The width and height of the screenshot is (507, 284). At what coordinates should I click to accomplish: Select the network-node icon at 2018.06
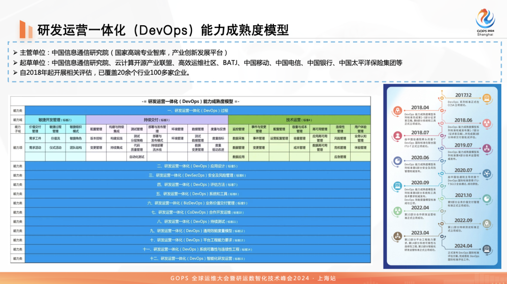pos(486,124)
